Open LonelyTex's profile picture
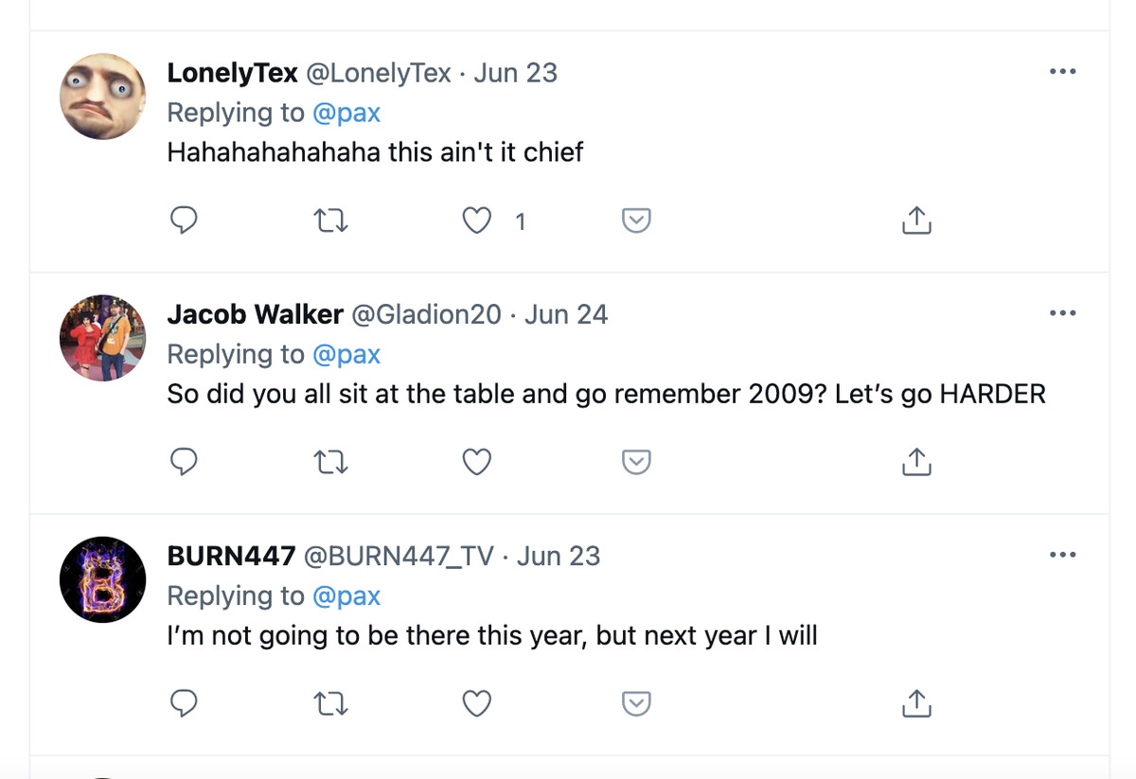 [x=102, y=96]
